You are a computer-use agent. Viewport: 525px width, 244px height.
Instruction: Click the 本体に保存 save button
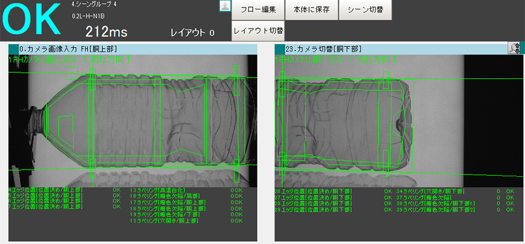click(x=312, y=9)
